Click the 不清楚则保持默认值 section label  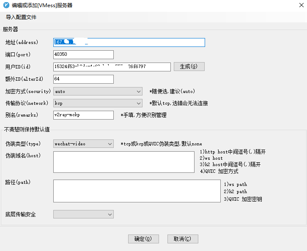point(27,129)
